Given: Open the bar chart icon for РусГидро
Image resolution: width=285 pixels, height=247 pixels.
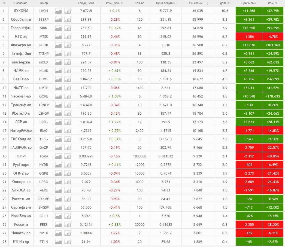Looking at the screenshot, I should coord(67,165).
